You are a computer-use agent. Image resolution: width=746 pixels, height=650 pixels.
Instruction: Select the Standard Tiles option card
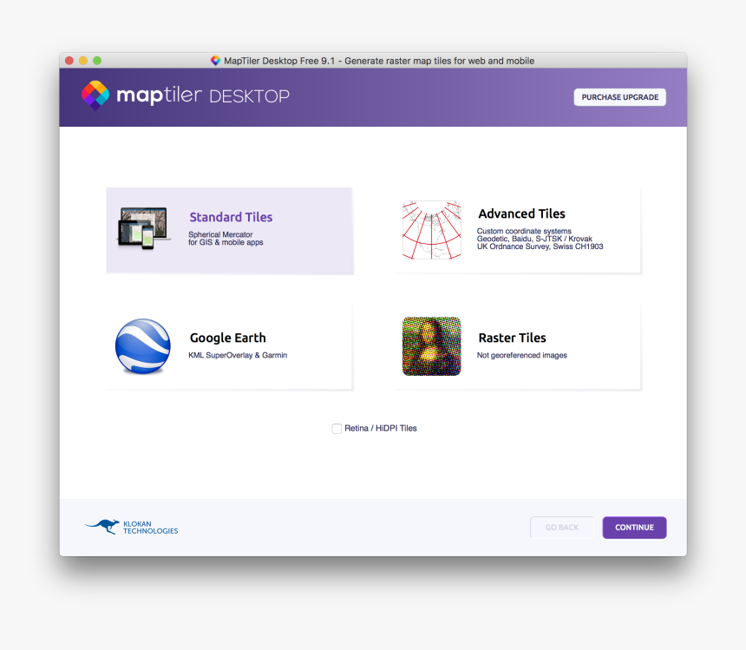[229, 230]
